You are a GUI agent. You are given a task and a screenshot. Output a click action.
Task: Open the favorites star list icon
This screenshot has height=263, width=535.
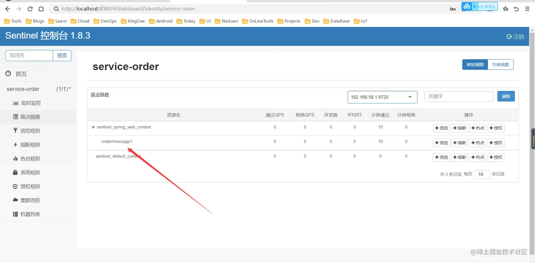[505, 9]
